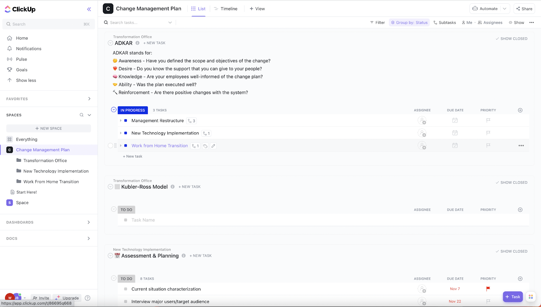Collapse ADKAR list section
This screenshot has width=541, height=307.
click(x=110, y=43)
